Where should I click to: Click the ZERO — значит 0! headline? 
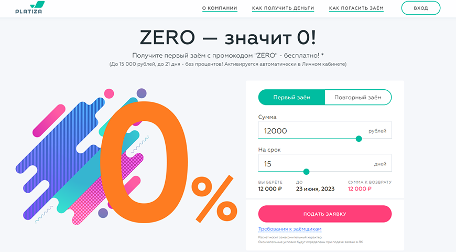[227, 38]
